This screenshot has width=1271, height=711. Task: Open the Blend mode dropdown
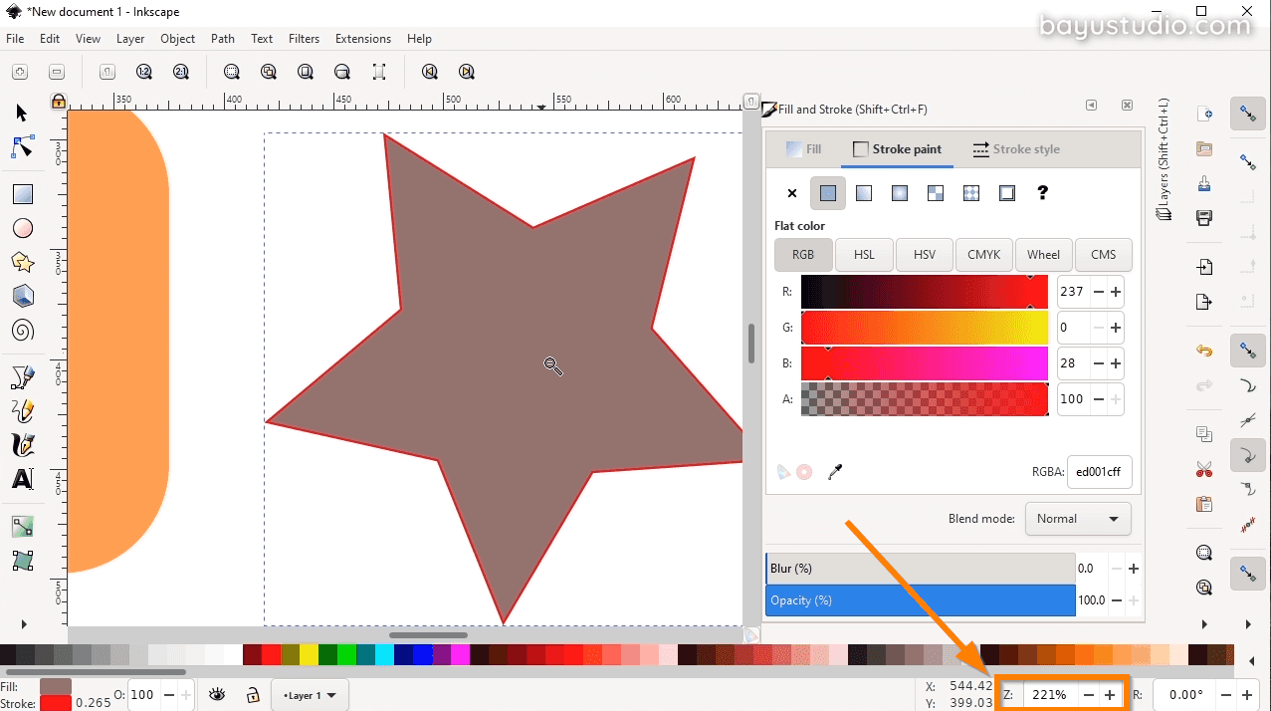pos(1077,518)
